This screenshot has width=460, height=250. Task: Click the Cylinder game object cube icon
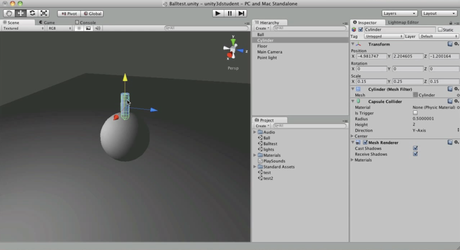[x=354, y=30]
